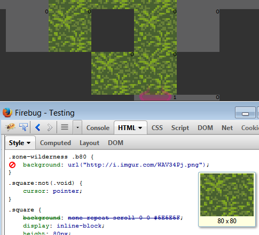This screenshot has width=259, height=235.
Task: Click the 80 x 80 grass image preview
Action: click(x=227, y=195)
